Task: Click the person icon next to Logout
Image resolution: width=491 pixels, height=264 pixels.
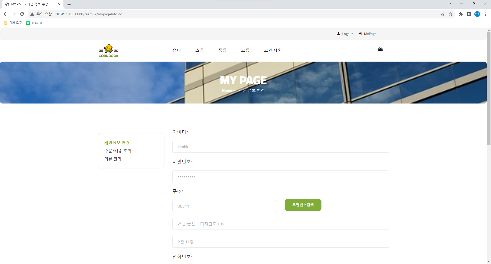Action: pos(338,33)
